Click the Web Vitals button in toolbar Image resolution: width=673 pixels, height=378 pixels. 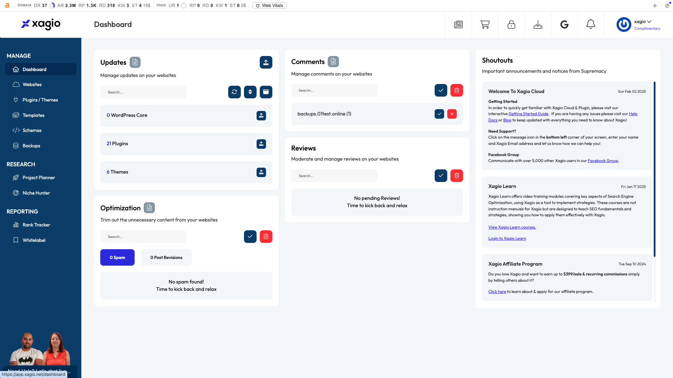269,6
